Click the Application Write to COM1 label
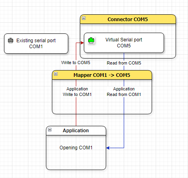This screenshot has height=178, width=188. 77,92
